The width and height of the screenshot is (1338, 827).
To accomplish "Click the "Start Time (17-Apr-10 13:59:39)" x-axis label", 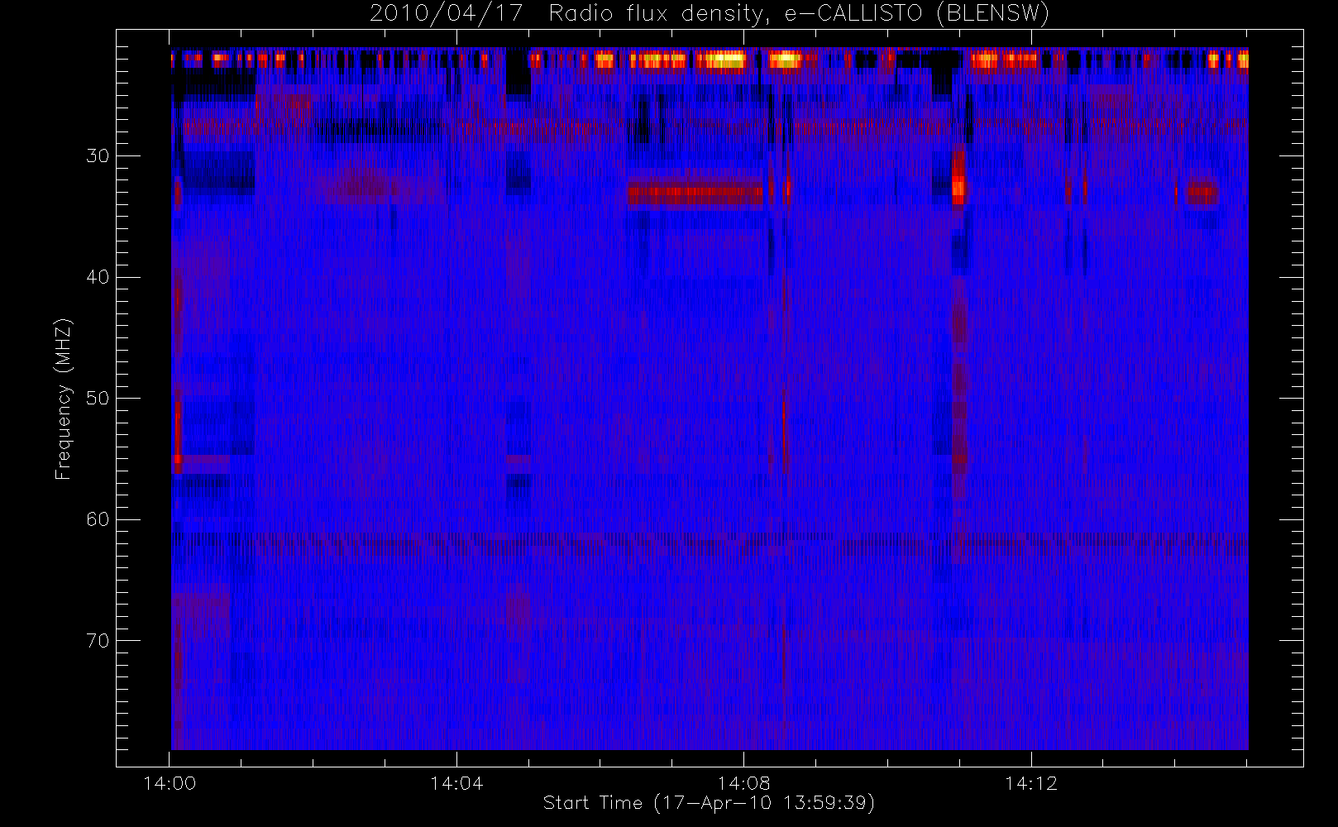I will (709, 803).
